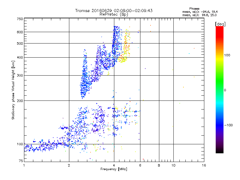Click the x-axis tick label '10'

pos(173,165)
